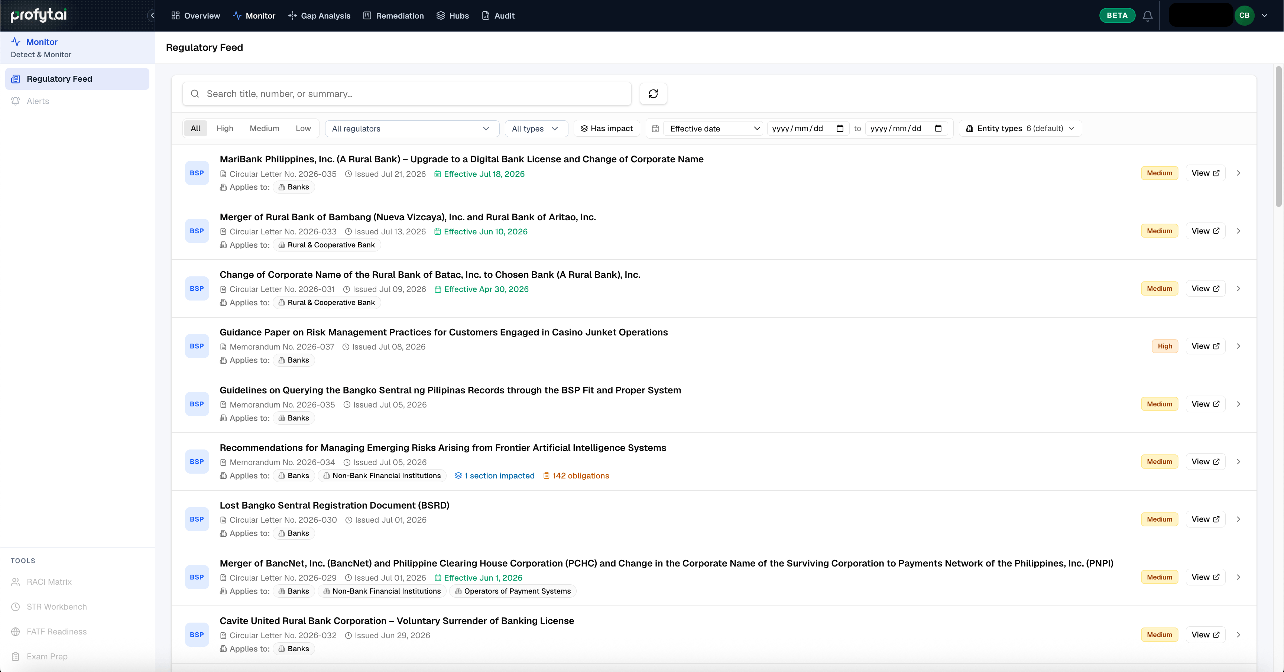1284x672 pixels.
Task: Open the Overview tab
Action: tap(195, 16)
